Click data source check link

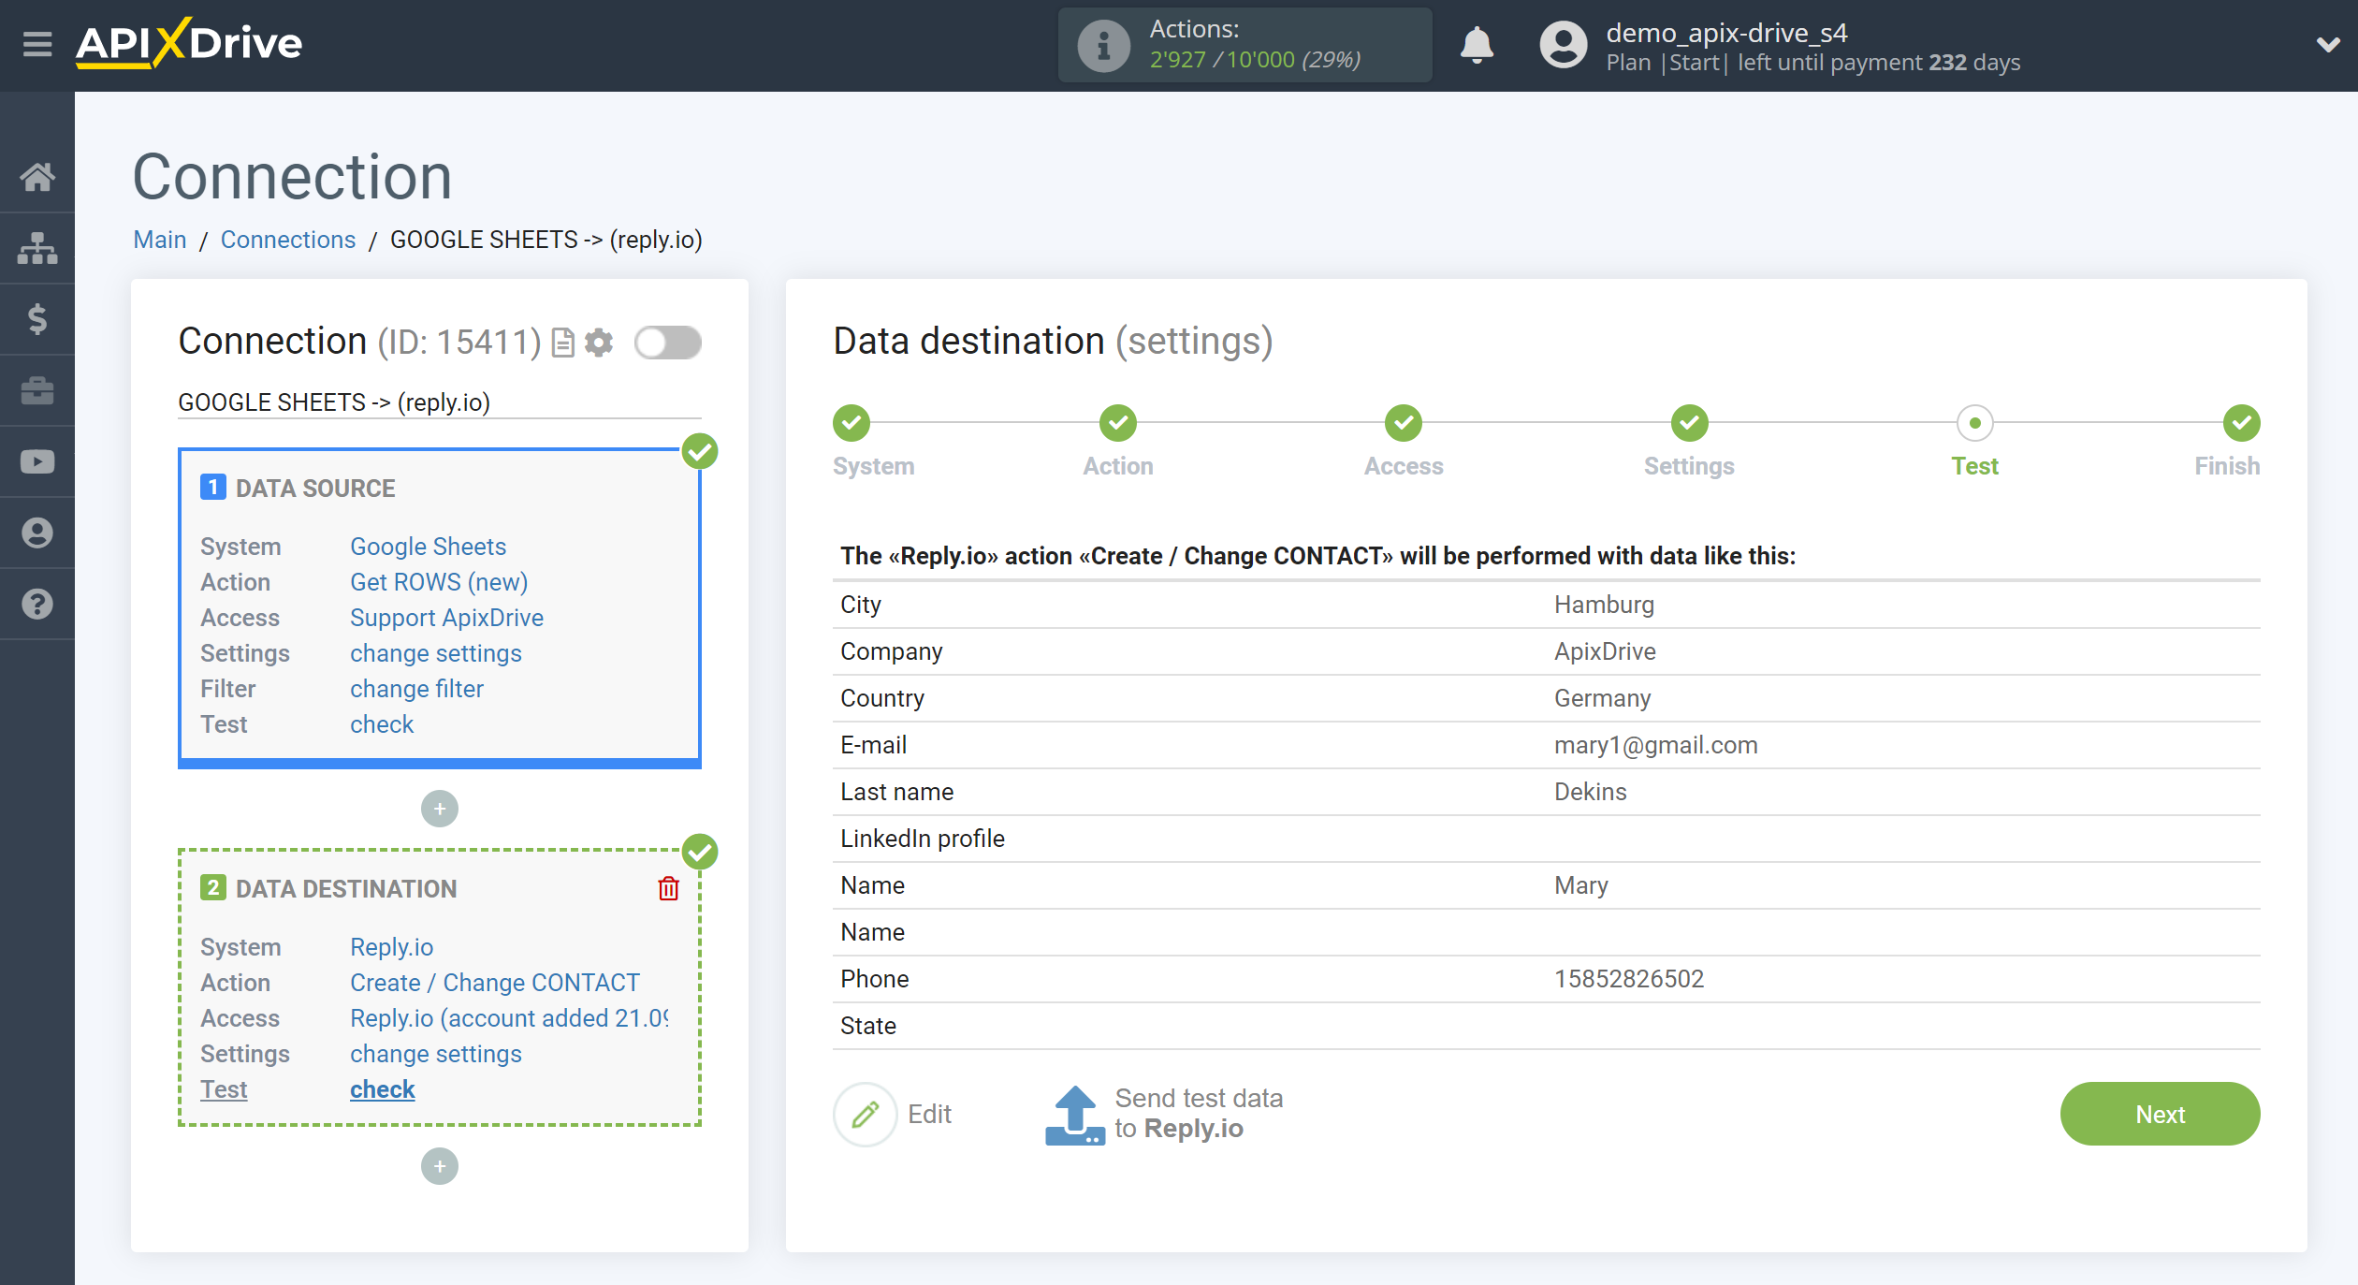click(x=382, y=724)
